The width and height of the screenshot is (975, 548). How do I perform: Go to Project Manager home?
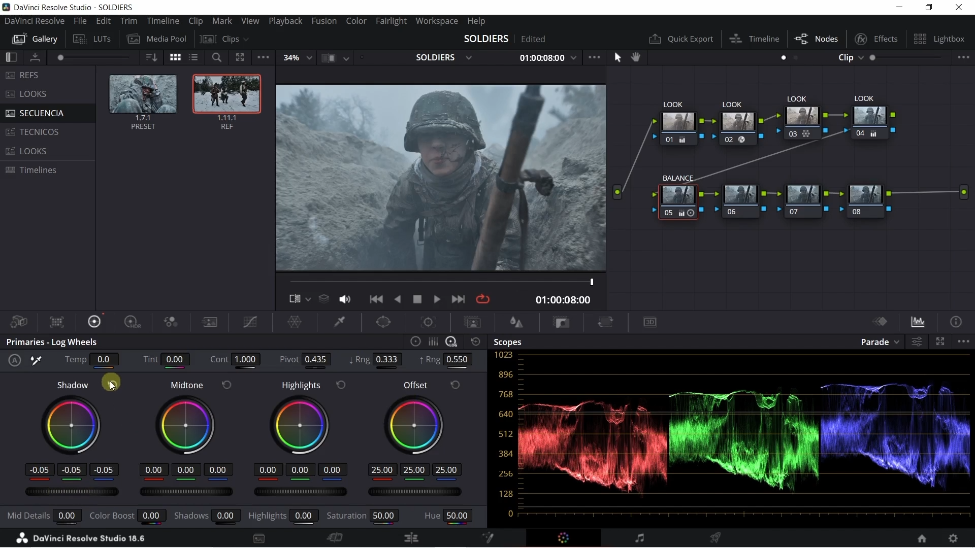[x=922, y=538]
